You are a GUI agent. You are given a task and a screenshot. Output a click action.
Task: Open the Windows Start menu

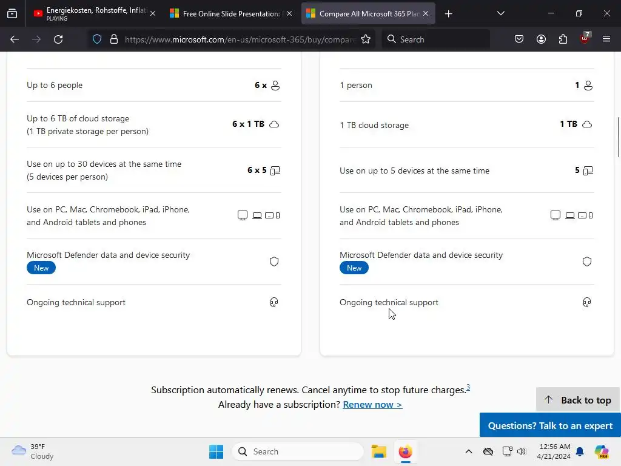coord(216,451)
